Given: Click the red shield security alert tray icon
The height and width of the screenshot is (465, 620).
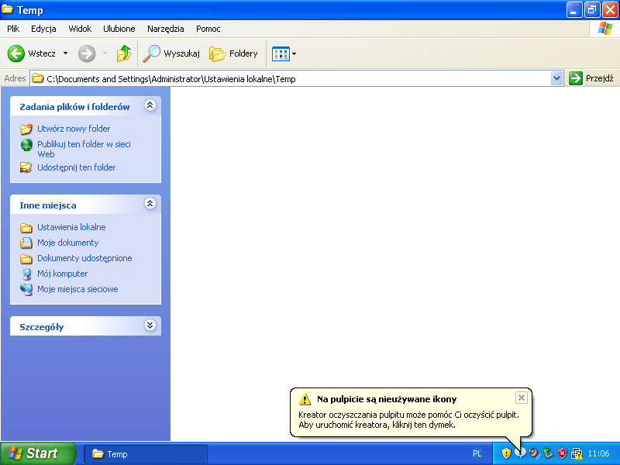Looking at the screenshot, I should point(562,453).
